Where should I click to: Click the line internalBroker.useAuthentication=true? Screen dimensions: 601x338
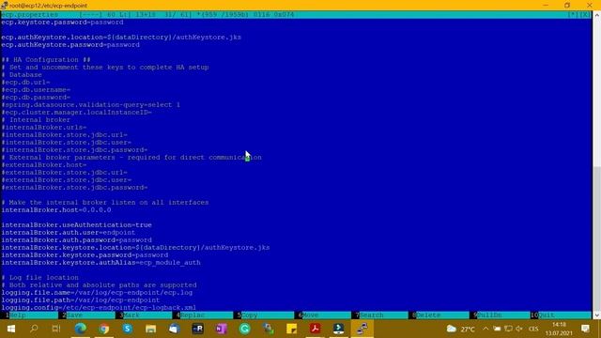click(x=77, y=225)
